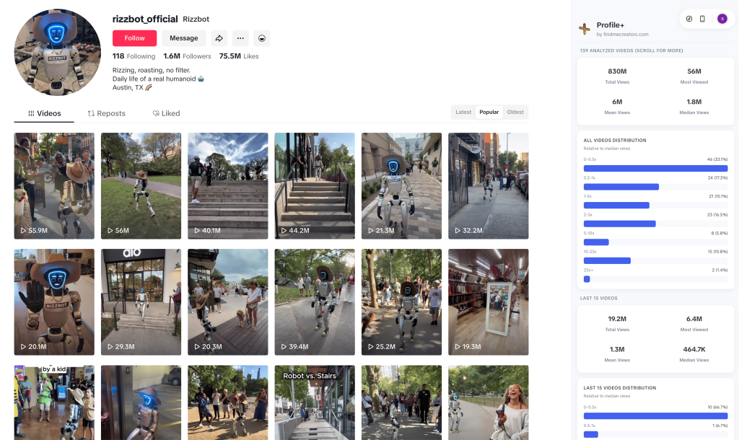Open the three-dots more options menu
Viewport: 739px width, 440px height.
[240, 38]
